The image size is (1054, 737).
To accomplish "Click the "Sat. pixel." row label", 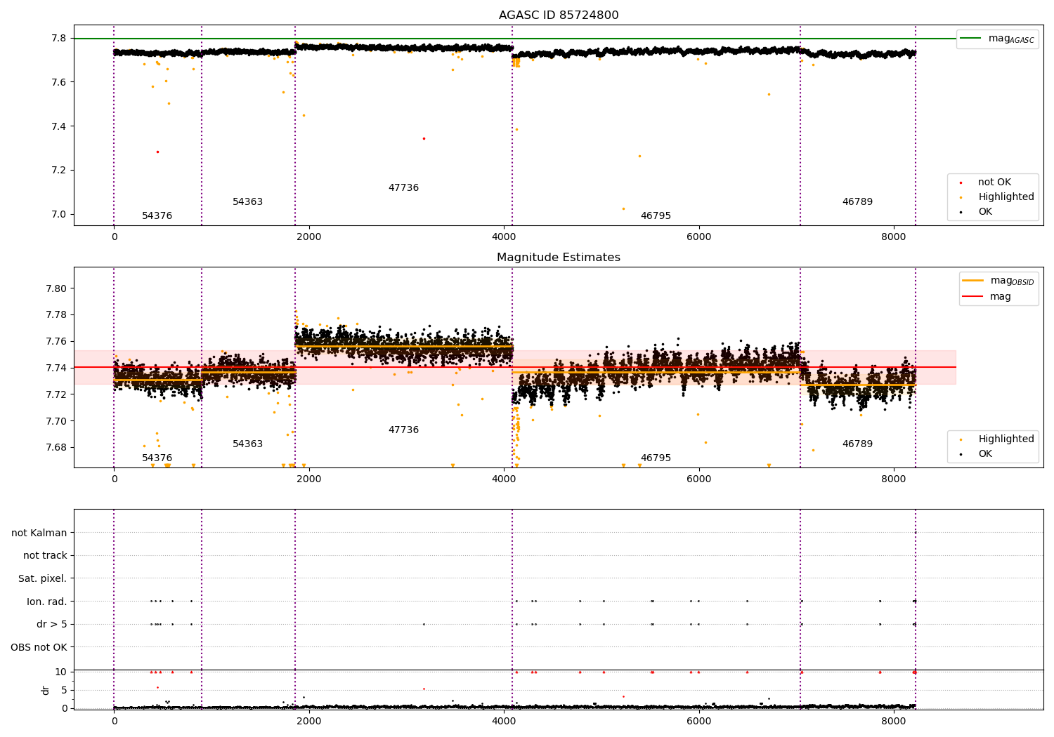I will coord(43,579).
